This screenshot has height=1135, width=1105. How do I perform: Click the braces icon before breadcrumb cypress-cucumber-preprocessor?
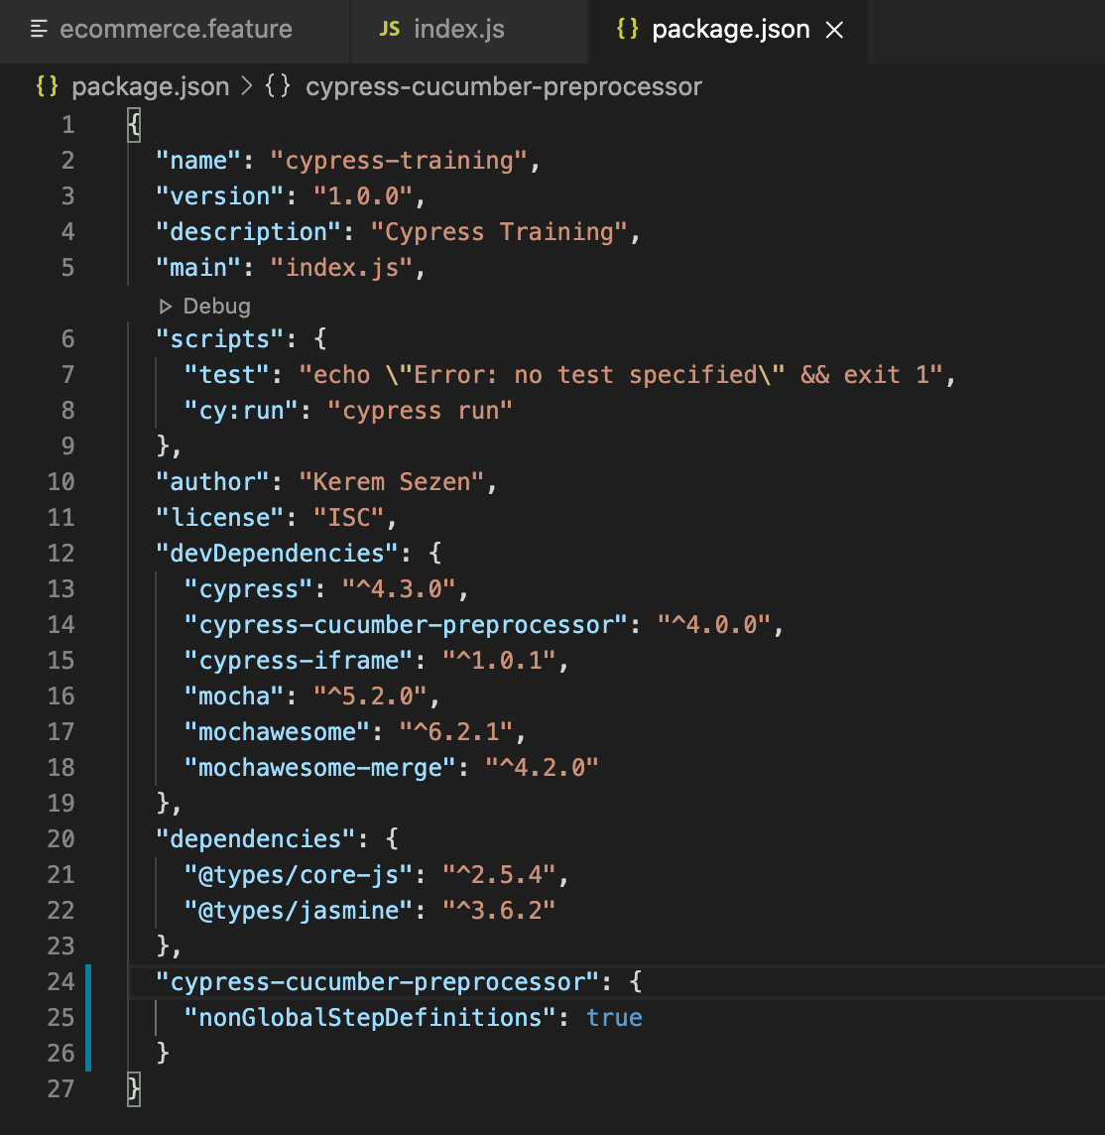277,86
